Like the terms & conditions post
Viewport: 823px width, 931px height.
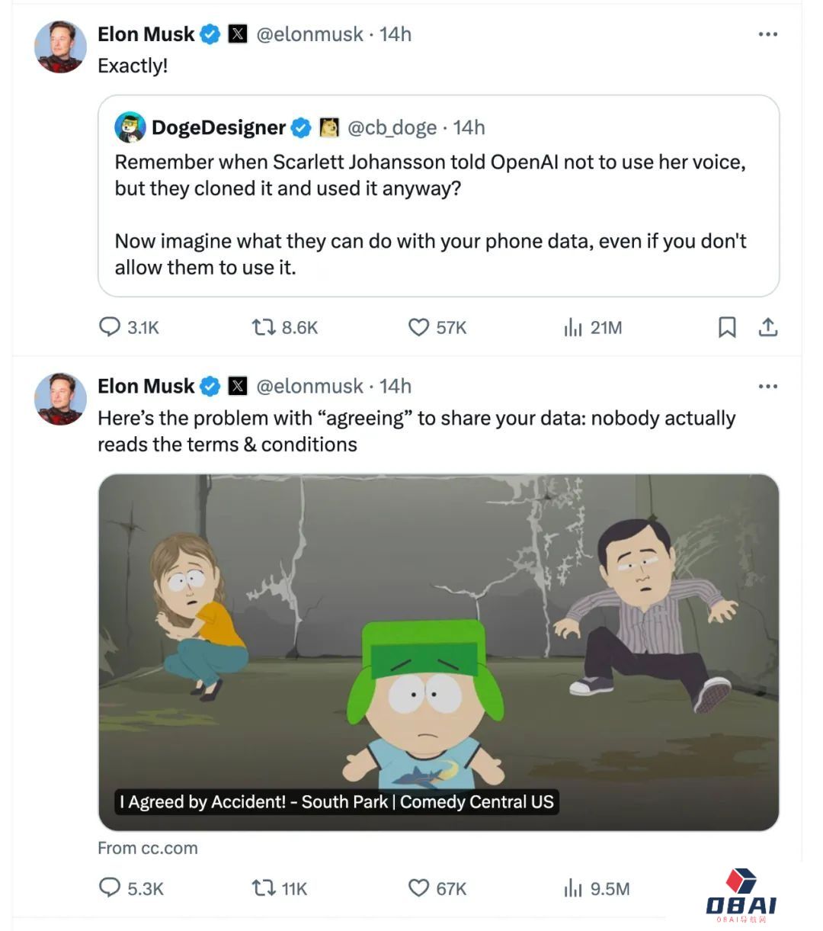click(x=418, y=888)
